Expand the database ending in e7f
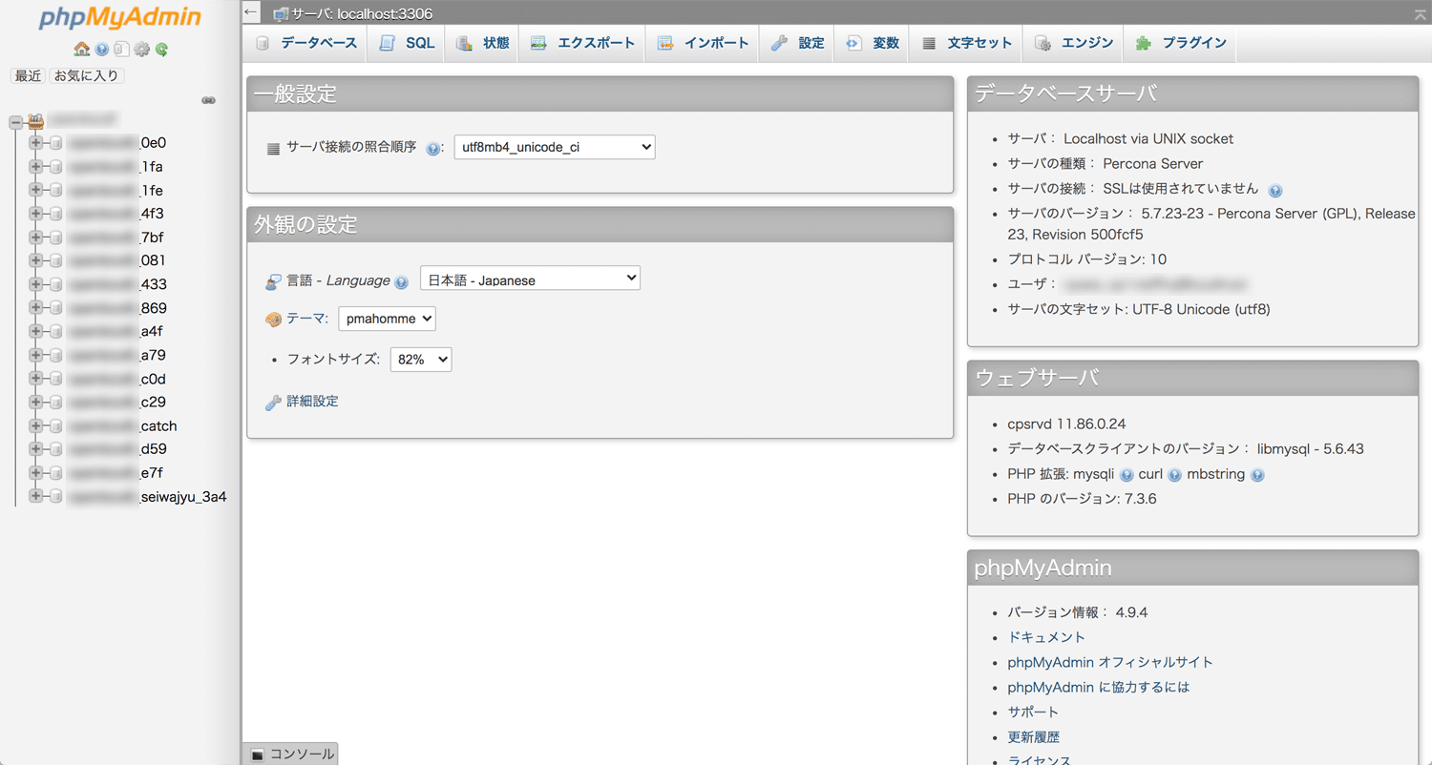The width and height of the screenshot is (1432, 765). click(x=36, y=473)
